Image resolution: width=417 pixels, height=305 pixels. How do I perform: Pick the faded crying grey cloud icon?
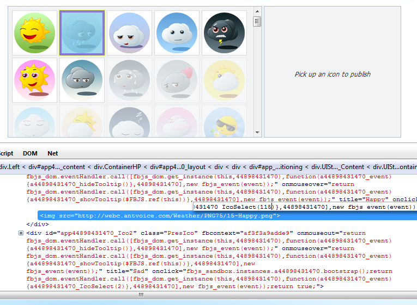[x=129, y=80]
